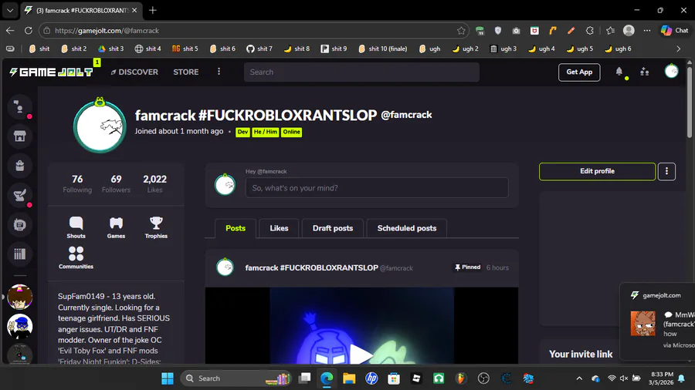The width and height of the screenshot is (695, 390).
Task: Go to the Store page
Action: [185, 72]
